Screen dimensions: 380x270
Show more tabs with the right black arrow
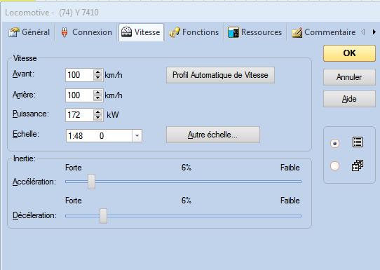(374, 32)
